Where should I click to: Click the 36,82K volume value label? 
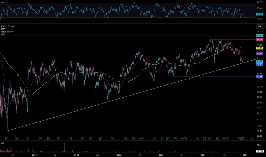[x=260, y=151]
